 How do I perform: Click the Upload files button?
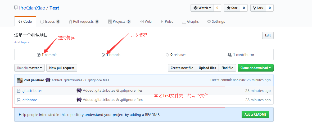point(207,68)
